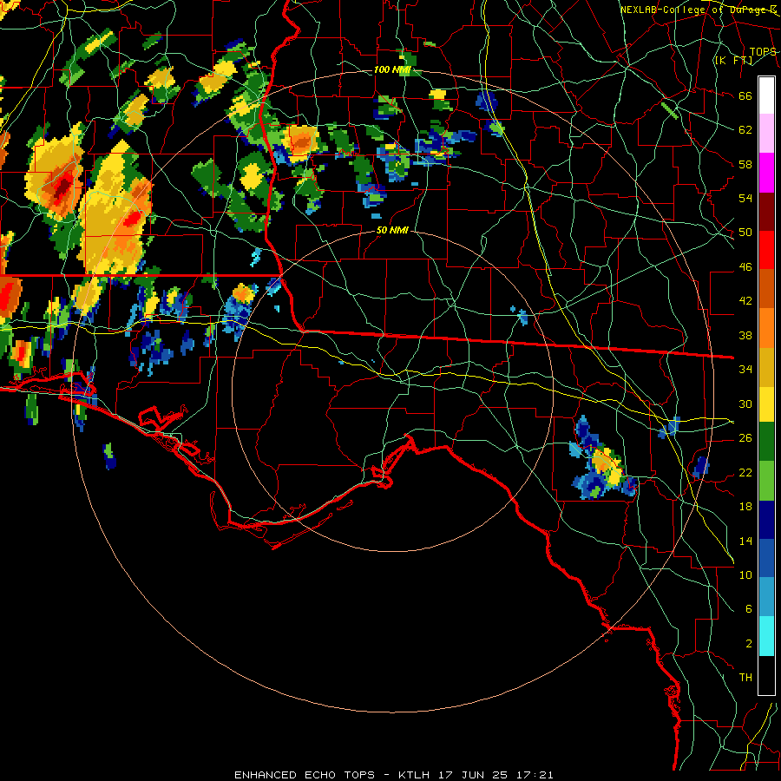
Task: Click the magenta 58 legend swatch
Action: (x=766, y=173)
